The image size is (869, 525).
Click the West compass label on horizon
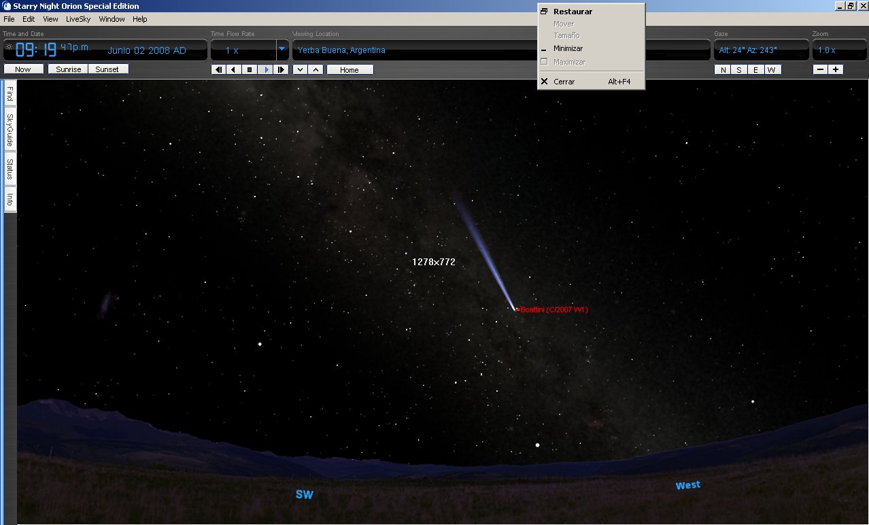click(687, 486)
